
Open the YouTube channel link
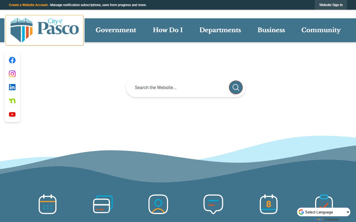pyautogui.click(x=12, y=114)
